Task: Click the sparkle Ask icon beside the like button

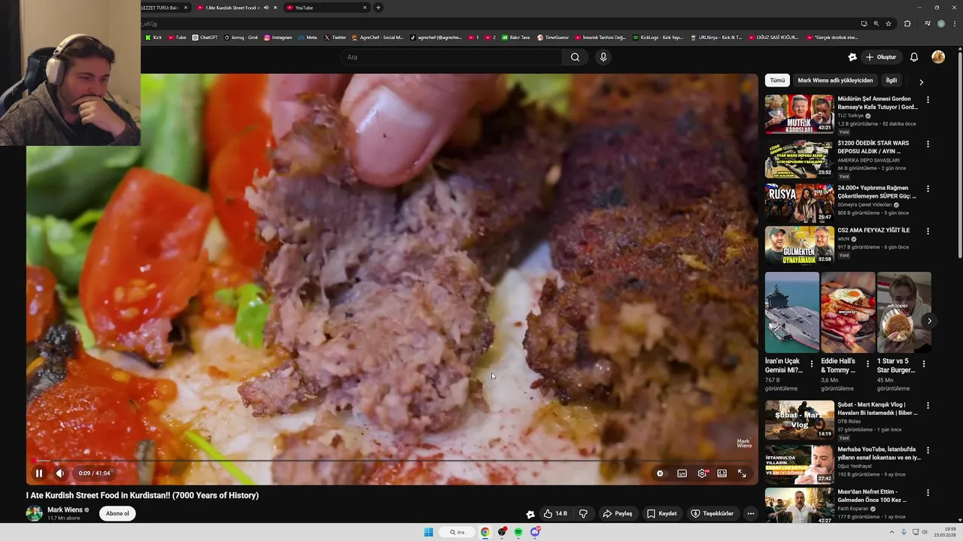Action: (x=530, y=514)
